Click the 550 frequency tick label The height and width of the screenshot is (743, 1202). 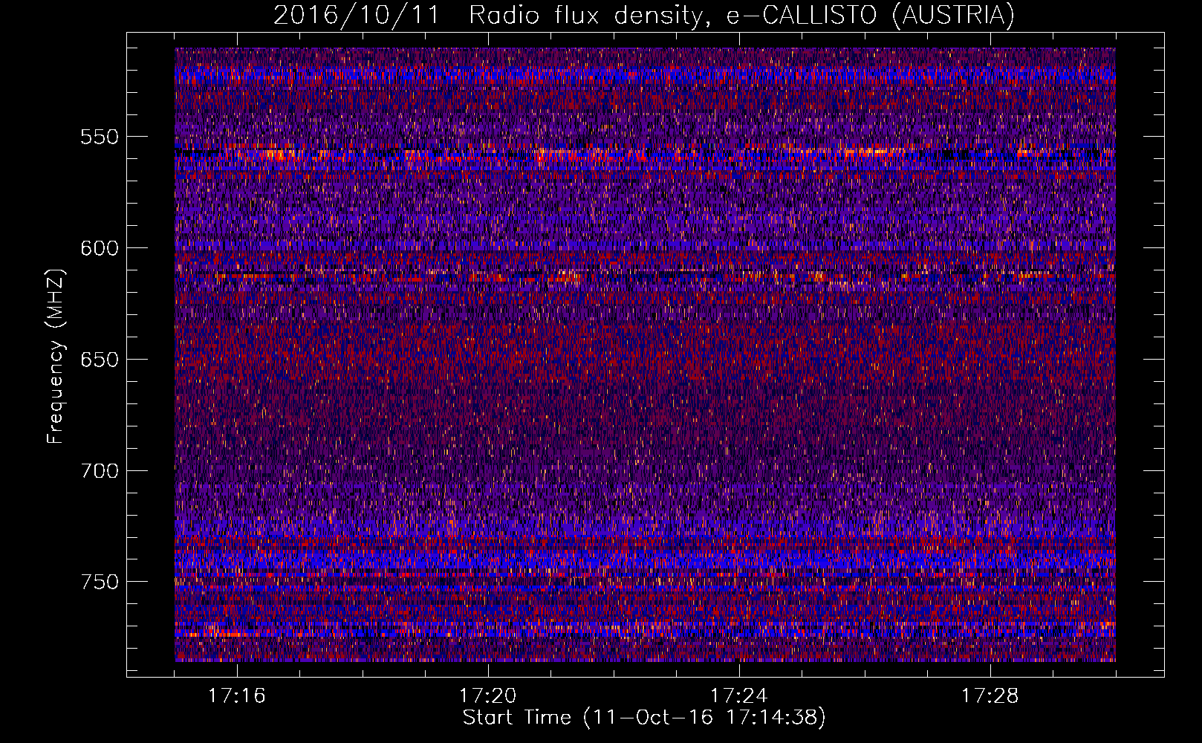pos(100,137)
